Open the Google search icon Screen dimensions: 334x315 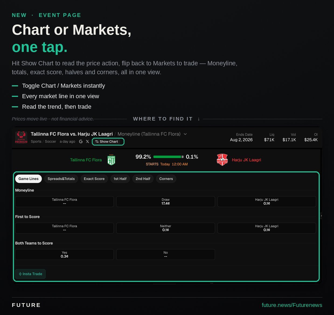tap(81, 141)
